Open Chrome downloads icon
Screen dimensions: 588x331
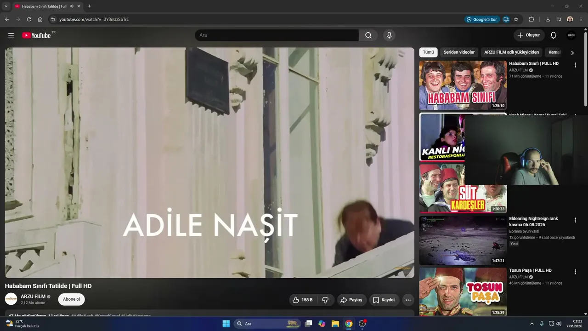(x=548, y=19)
